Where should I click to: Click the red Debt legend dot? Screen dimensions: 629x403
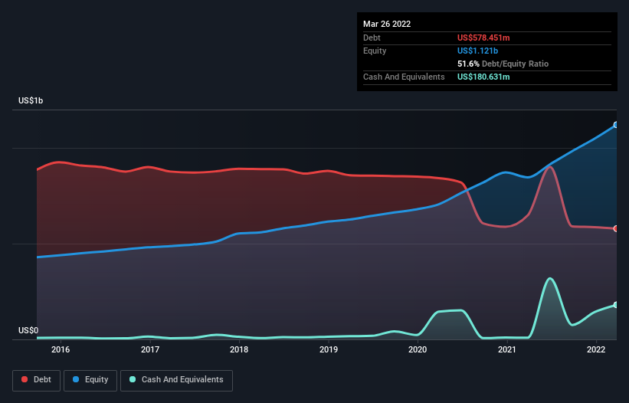tap(25, 379)
